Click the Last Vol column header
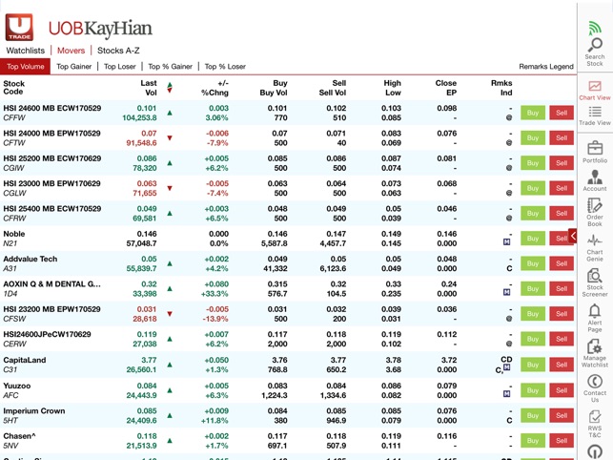 [149, 88]
